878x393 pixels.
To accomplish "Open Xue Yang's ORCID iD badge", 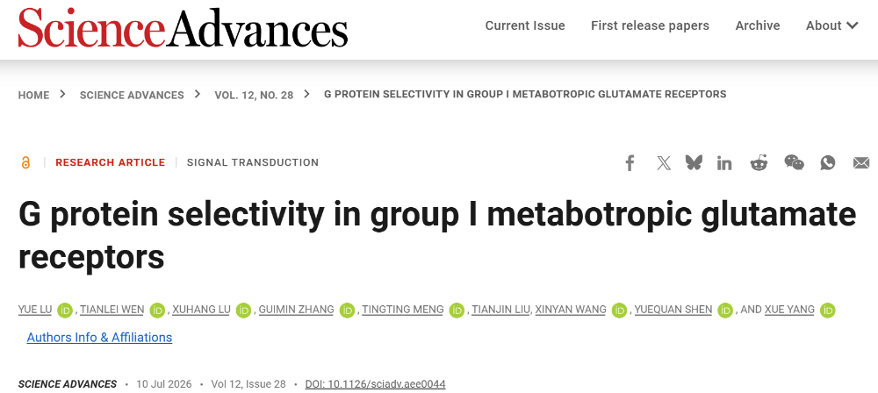I will pyautogui.click(x=828, y=311).
